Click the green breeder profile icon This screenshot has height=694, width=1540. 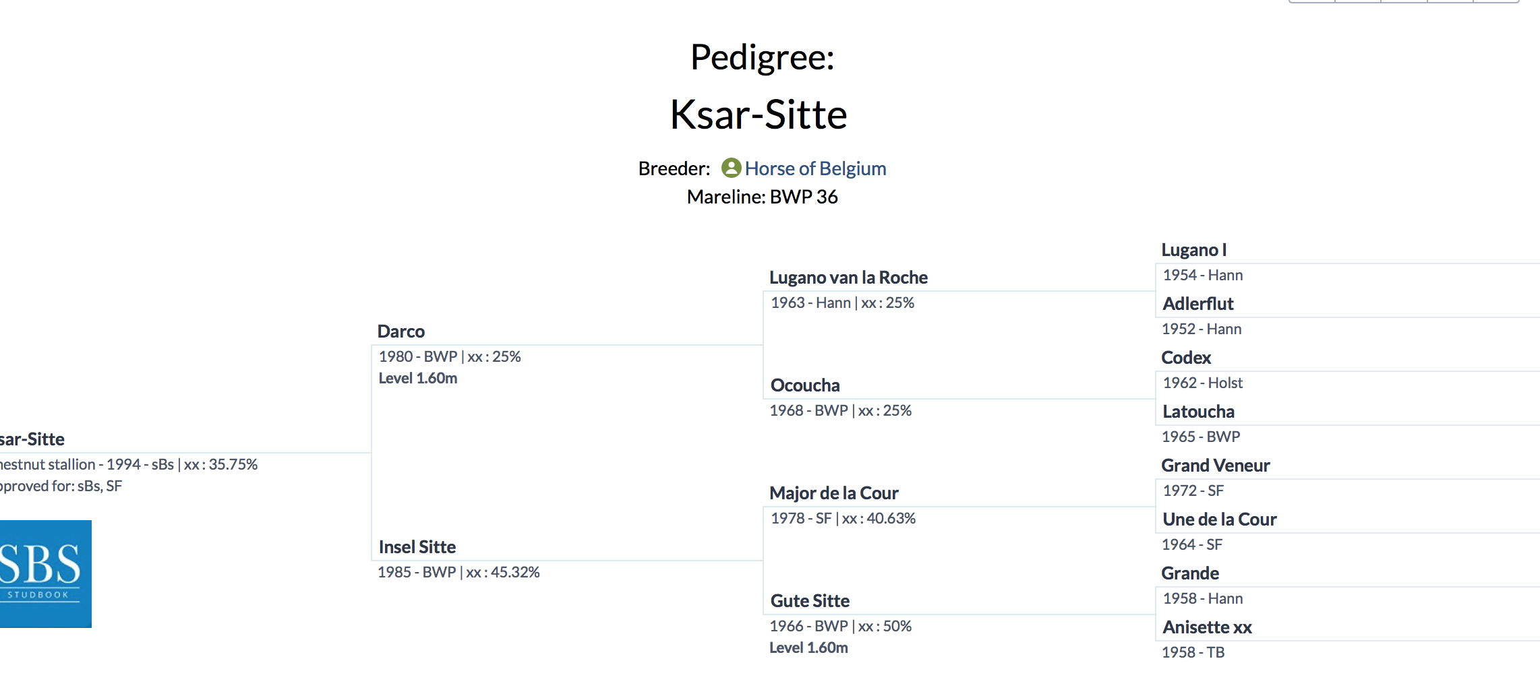(x=731, y=168)
